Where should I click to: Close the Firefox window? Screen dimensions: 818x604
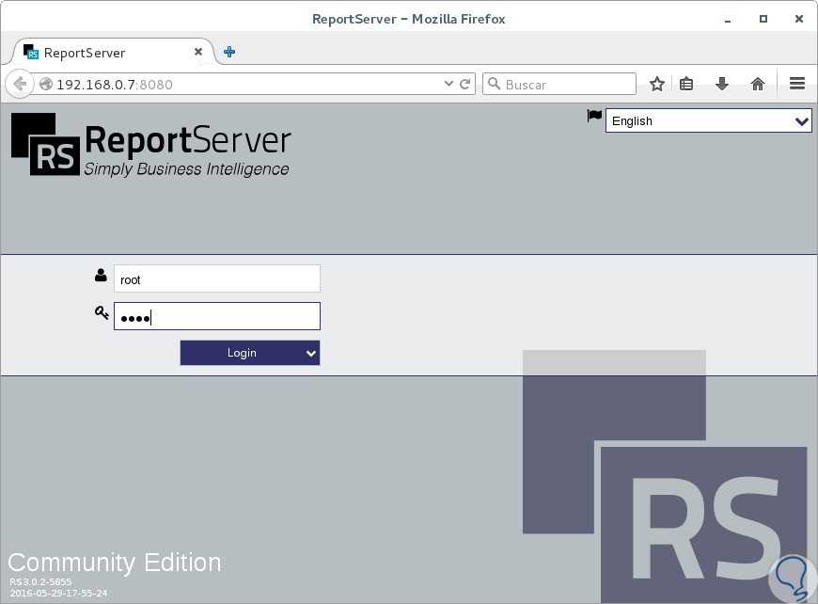(x=798, y=19)
